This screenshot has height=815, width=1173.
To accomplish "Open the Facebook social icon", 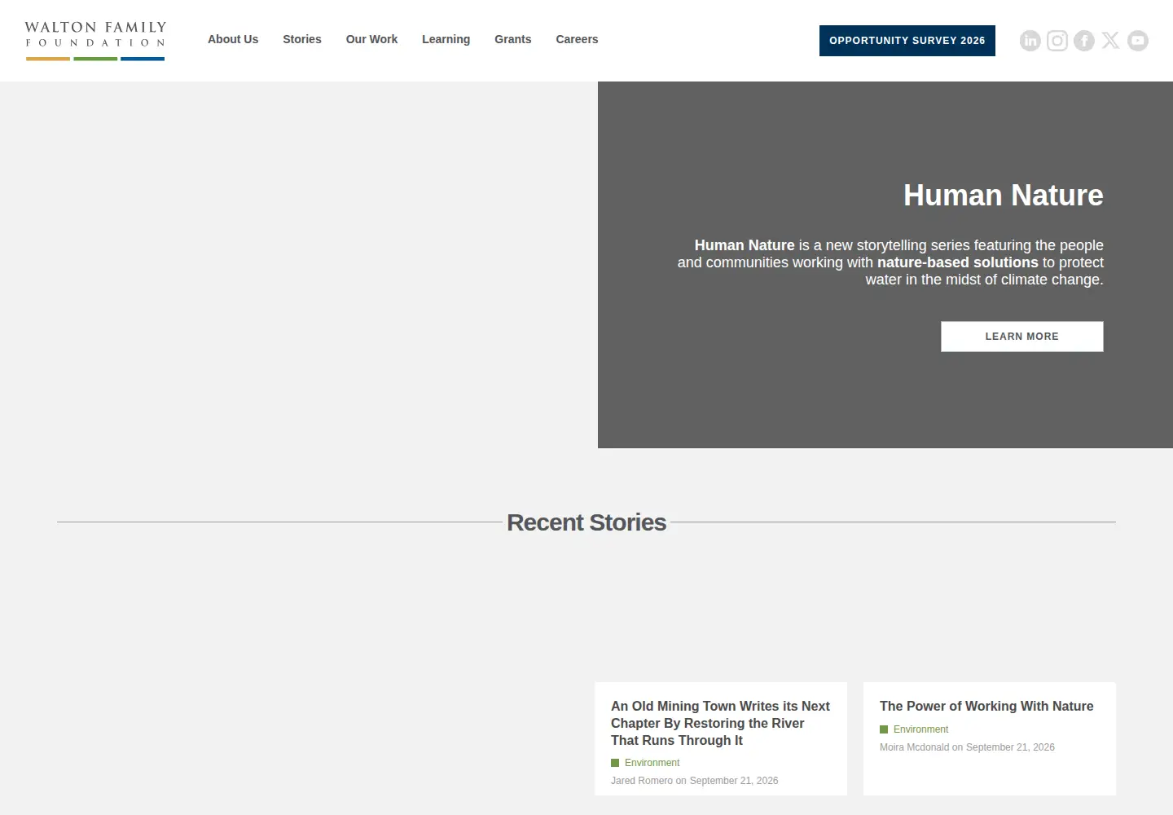I will tap(1084, 41).
